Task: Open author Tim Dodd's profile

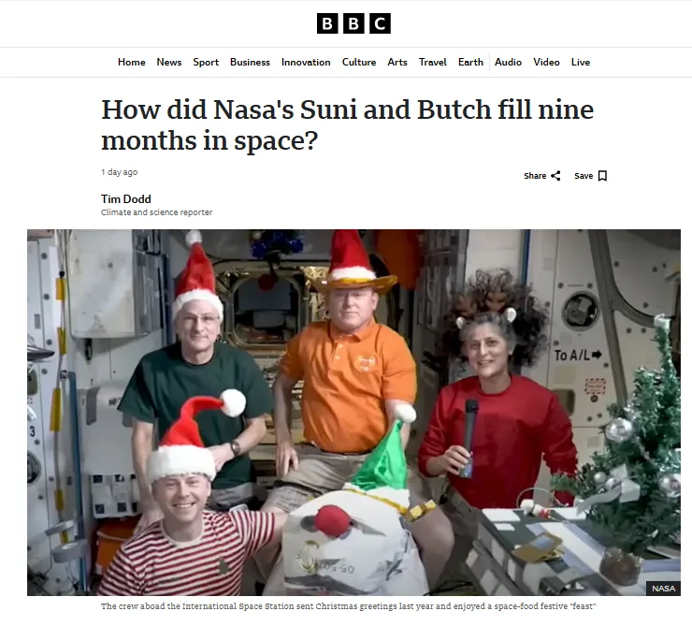Action: (126, 199)
